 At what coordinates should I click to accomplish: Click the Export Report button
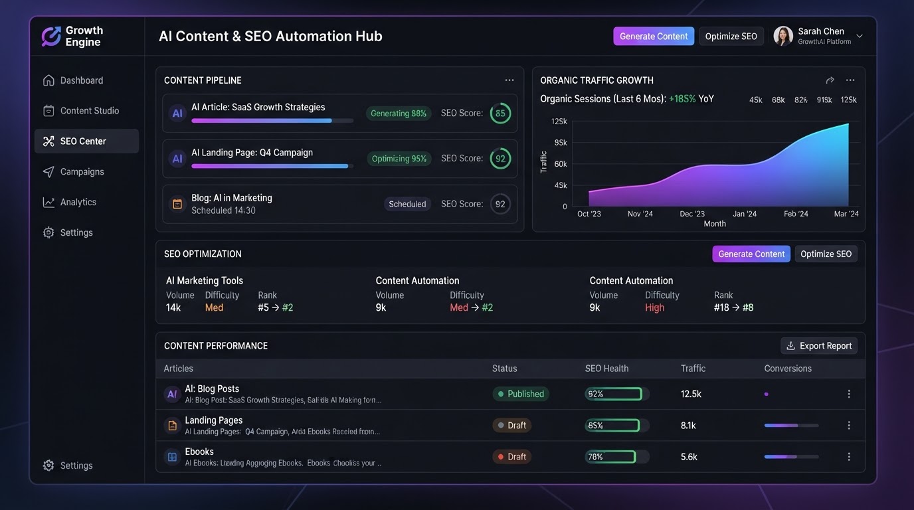819,345
